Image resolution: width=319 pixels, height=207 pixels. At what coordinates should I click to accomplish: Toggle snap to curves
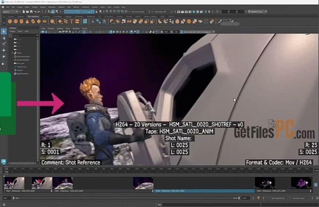pos(111,12)
